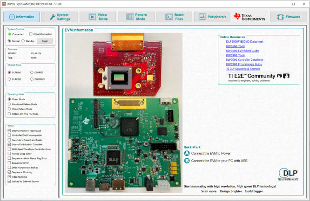Click the wrench icon on System Settings
The height and width of the screenshot is (201, 310).
tap(53, 17)
